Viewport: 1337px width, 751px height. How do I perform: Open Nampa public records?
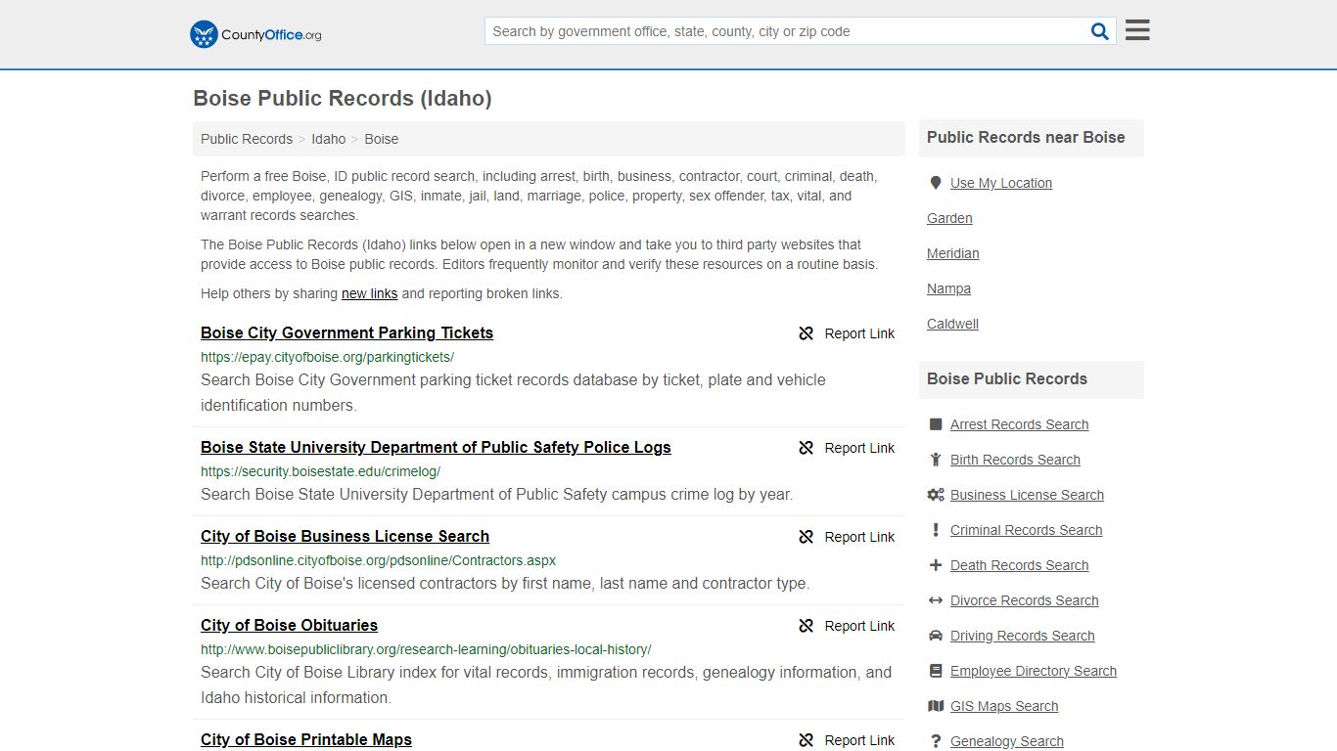tap(949, 288)
